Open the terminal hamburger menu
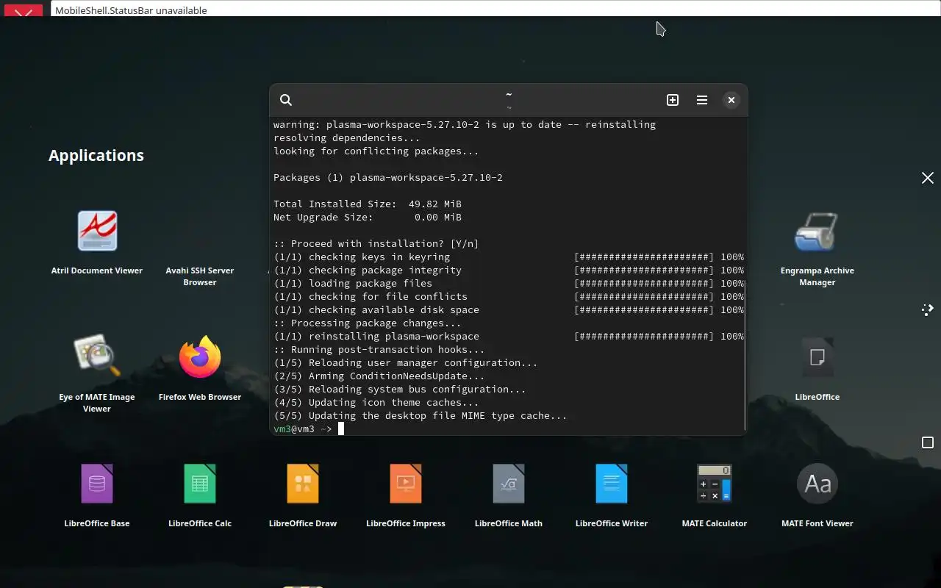 pos(702,100)
